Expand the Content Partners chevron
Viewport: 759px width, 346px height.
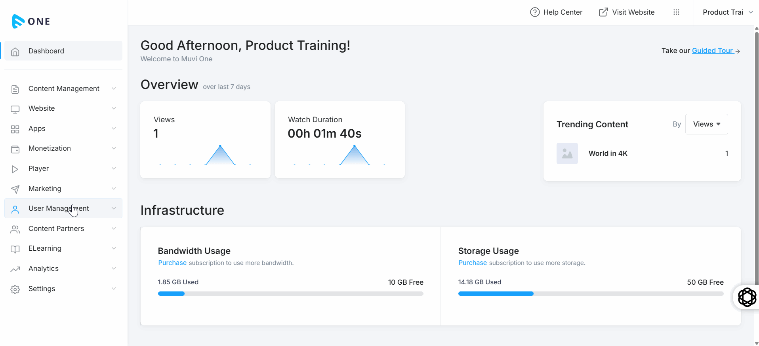coord(114,229)
